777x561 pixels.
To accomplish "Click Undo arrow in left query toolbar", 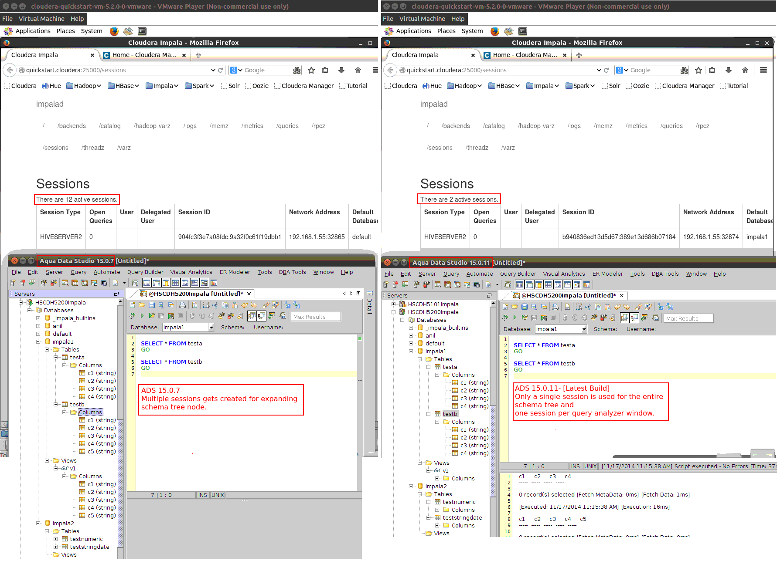I will pos(244,305).
